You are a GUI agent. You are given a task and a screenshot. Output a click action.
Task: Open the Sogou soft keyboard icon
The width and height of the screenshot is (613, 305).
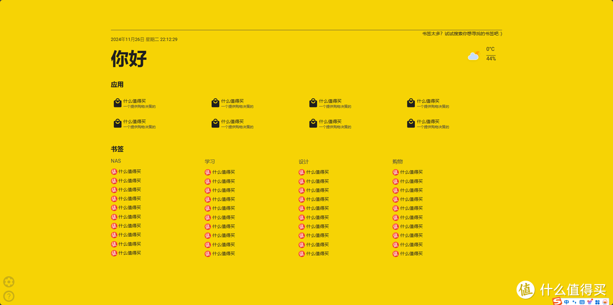[x=581, y=302]
